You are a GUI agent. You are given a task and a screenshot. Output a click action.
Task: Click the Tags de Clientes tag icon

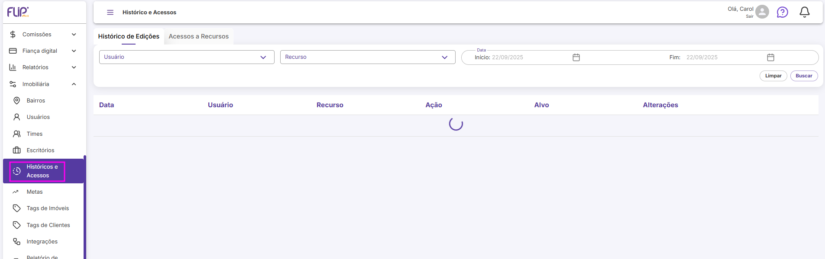point(17,225)
